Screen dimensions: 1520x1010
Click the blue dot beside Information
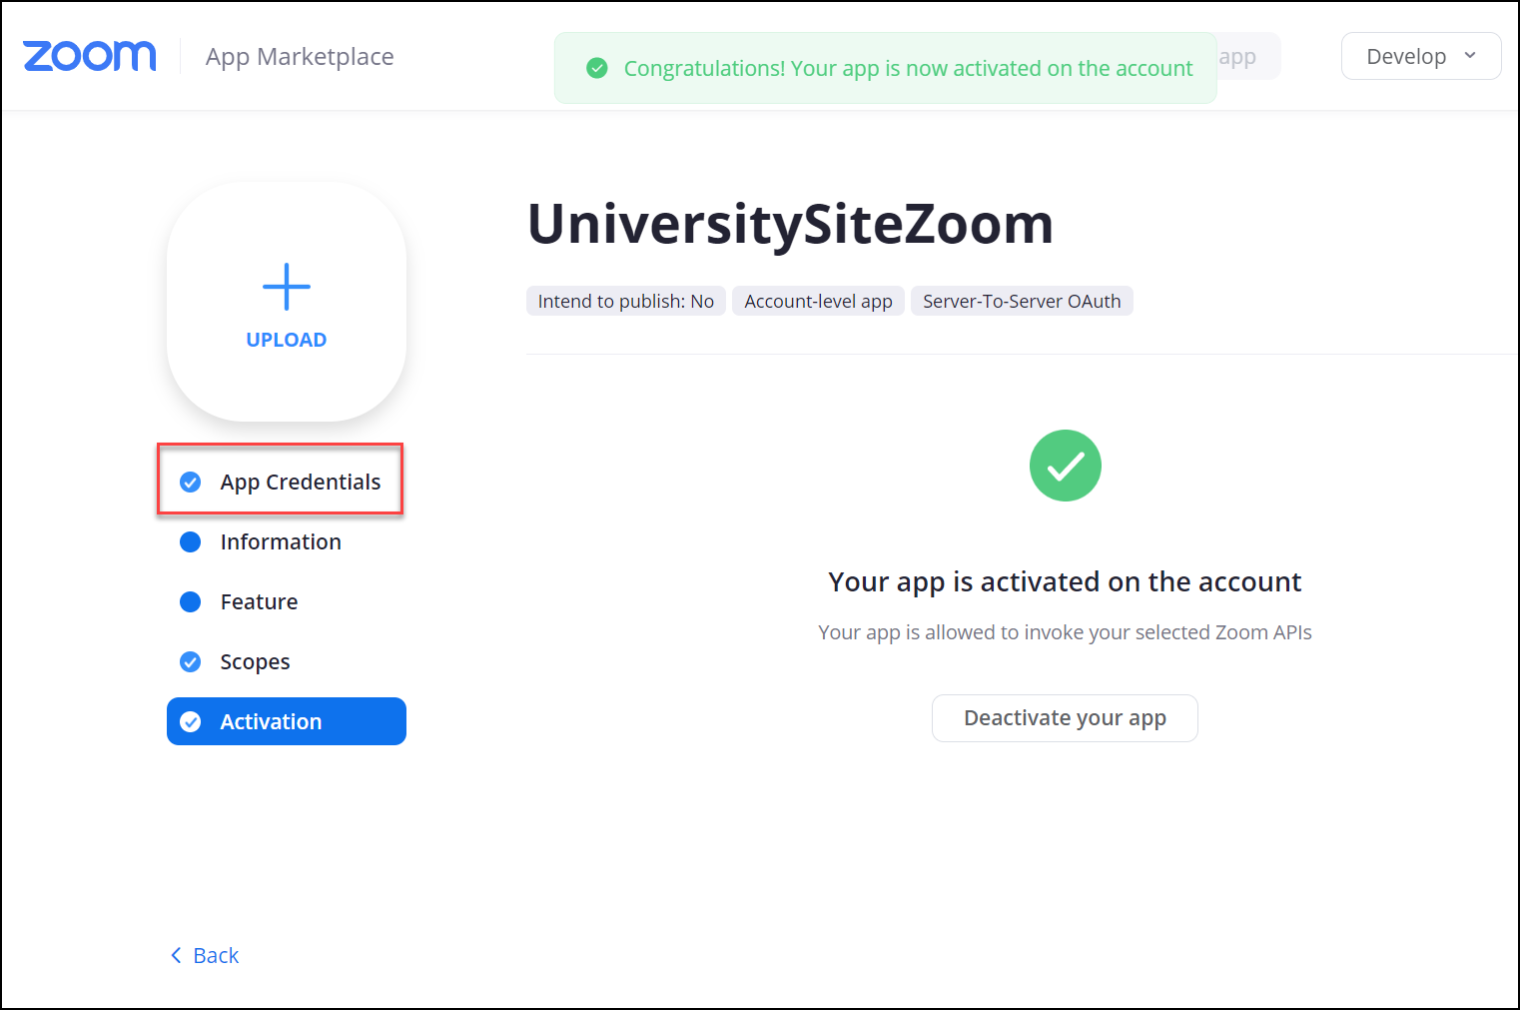[190, 542]
